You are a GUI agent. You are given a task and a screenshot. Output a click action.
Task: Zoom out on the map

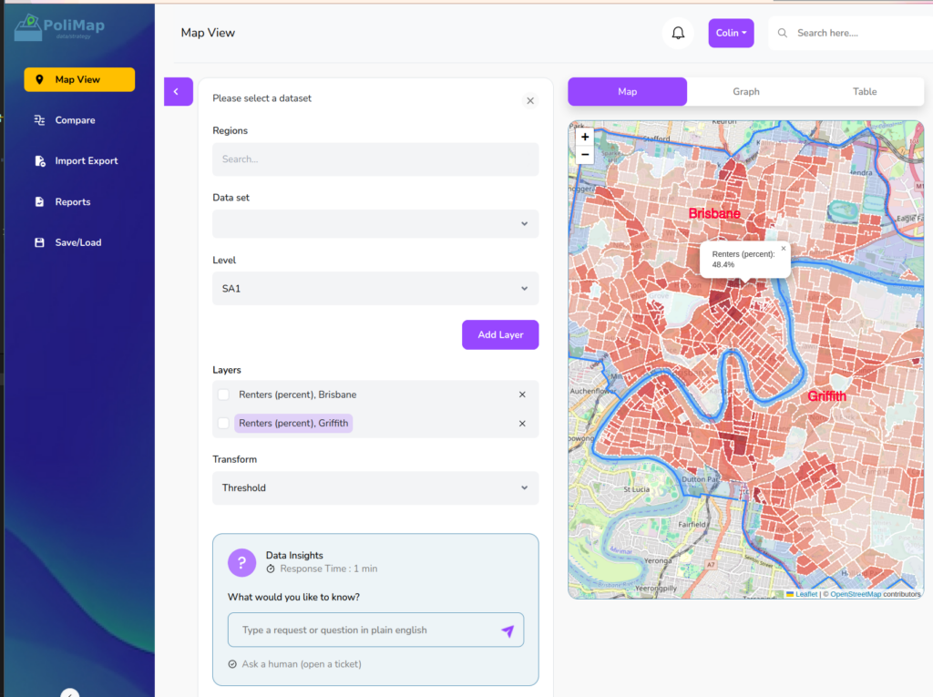click(585, 155)
